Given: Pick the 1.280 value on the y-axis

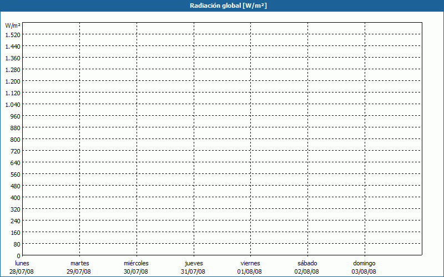Looking at the screenshot, I should [x=13, y=69].
